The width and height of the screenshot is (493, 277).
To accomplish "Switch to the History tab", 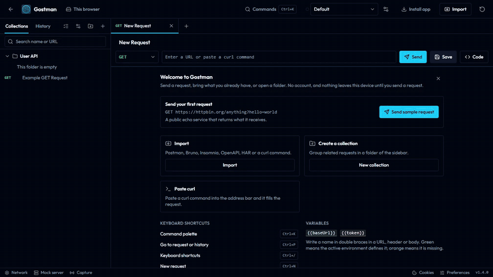I will point(43,26).
